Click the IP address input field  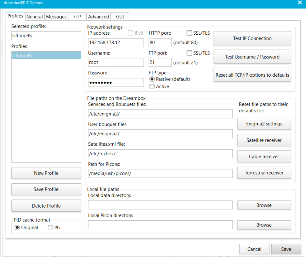pyautogui.click(x=116, y=43)
